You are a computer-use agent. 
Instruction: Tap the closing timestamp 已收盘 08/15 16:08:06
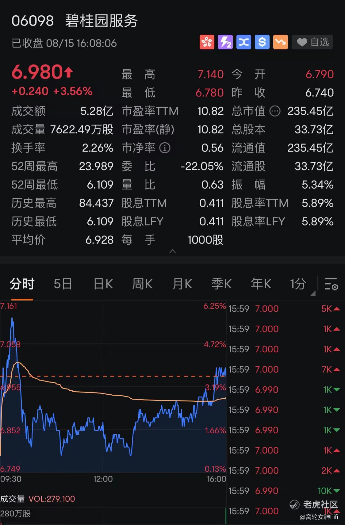(64, 43)
